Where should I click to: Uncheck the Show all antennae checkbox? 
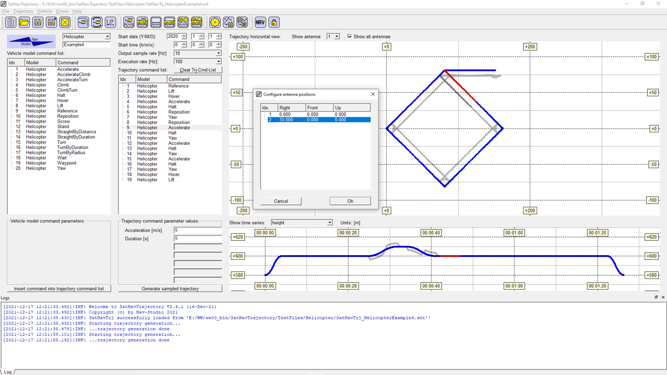coord(350,36)
